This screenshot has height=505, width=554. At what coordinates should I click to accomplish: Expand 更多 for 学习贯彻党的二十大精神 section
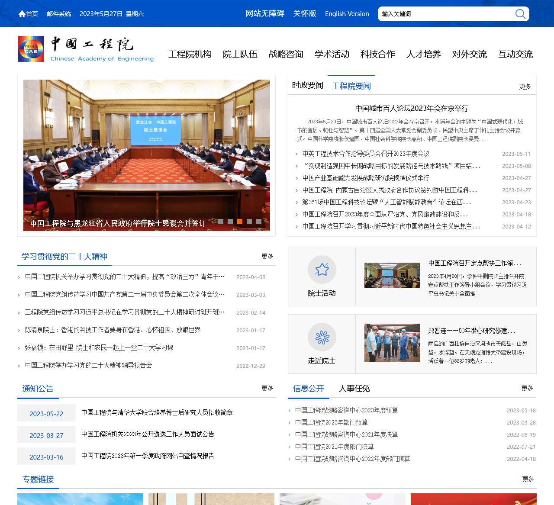[267, 256]
